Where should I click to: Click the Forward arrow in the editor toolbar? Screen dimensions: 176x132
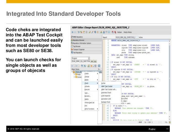(x=75, y=32)
